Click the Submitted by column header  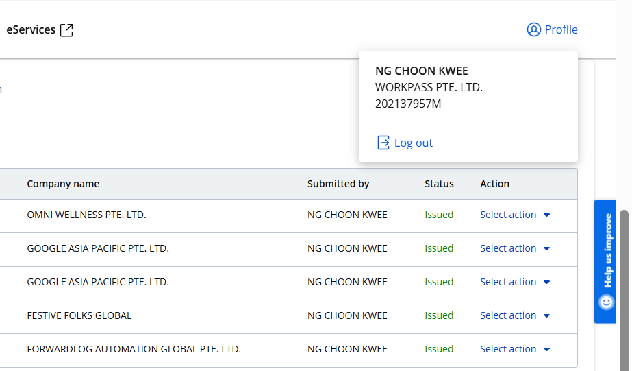(x=338, y=184)
